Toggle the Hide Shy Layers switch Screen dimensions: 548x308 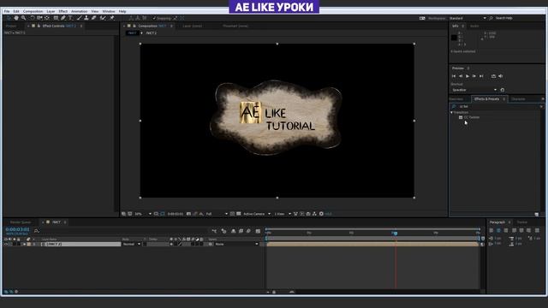pyautogui.click(x=233, y=231)
